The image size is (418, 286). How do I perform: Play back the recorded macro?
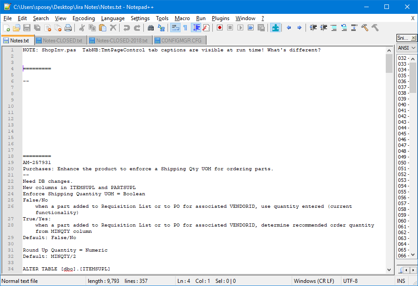[x=240, y=28]
